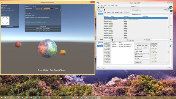Click Save game (PlayerPrefs) button
This screenshot has width=176, height=99.
point(43,29)
